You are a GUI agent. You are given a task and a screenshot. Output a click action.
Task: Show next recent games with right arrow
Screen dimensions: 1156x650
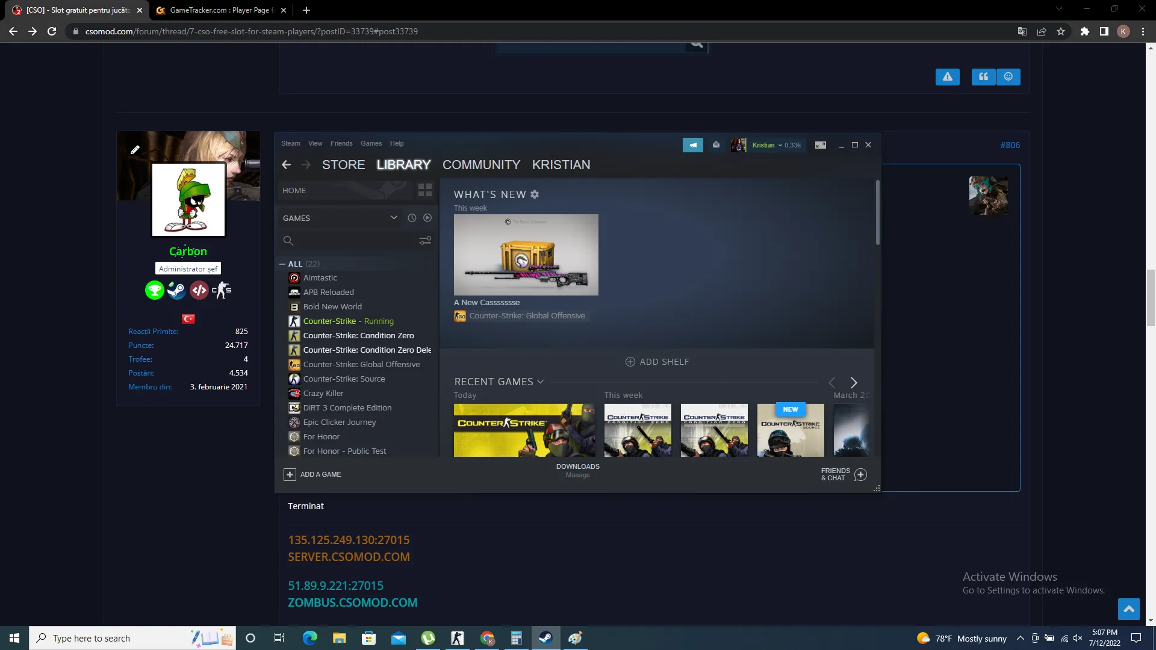(x=854, y=383)
